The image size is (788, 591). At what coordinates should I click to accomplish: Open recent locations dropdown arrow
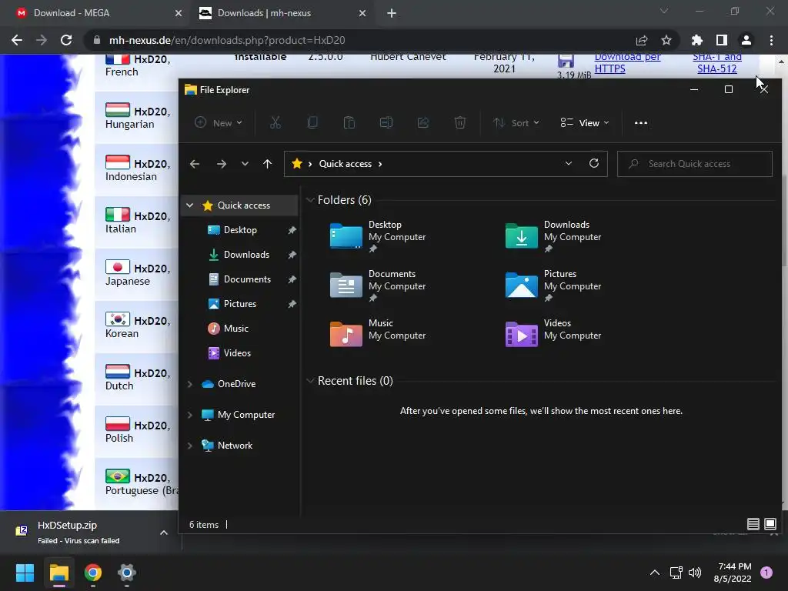pyautogui.click(x=245, y=164)
